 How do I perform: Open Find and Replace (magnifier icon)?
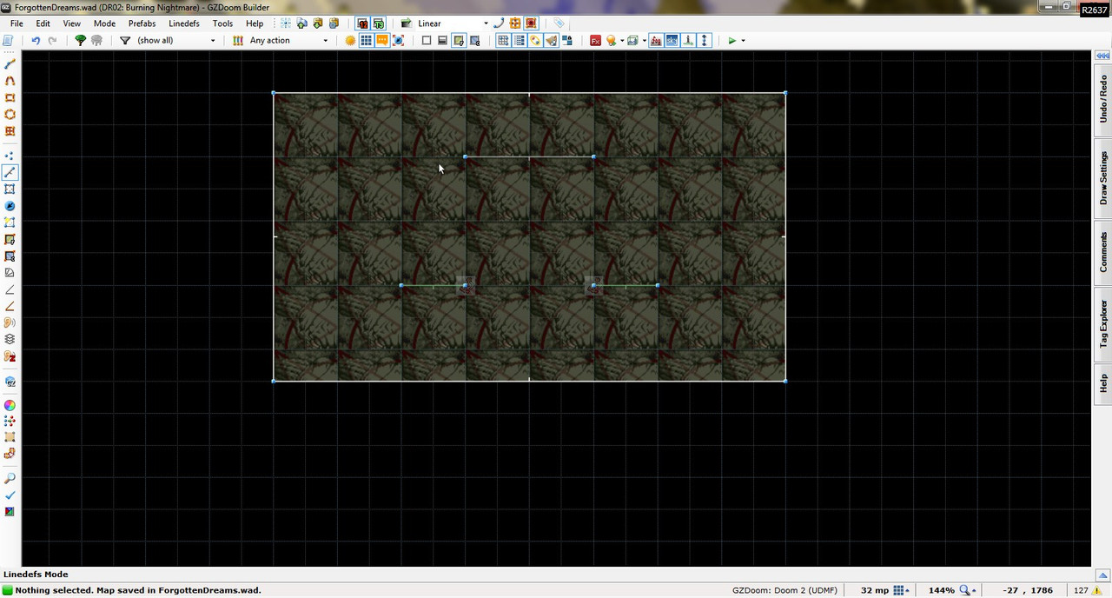(x=10, y=479)
